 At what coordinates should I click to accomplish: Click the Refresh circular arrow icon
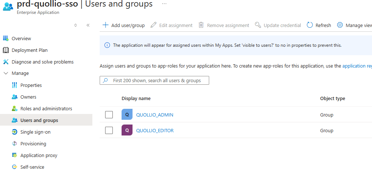pyautogui.click(x=310, y=25)
